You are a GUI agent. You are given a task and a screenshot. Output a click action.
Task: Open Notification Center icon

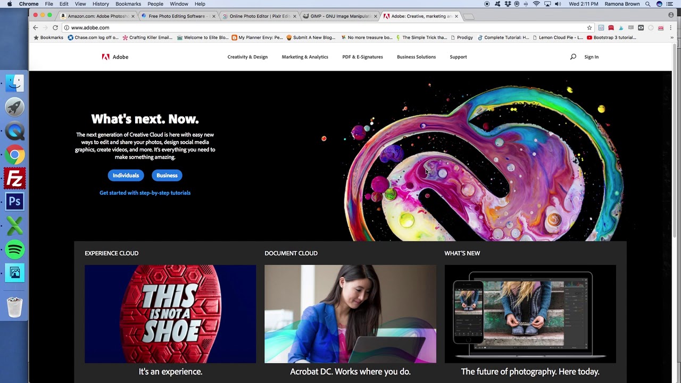pos(670,4)
